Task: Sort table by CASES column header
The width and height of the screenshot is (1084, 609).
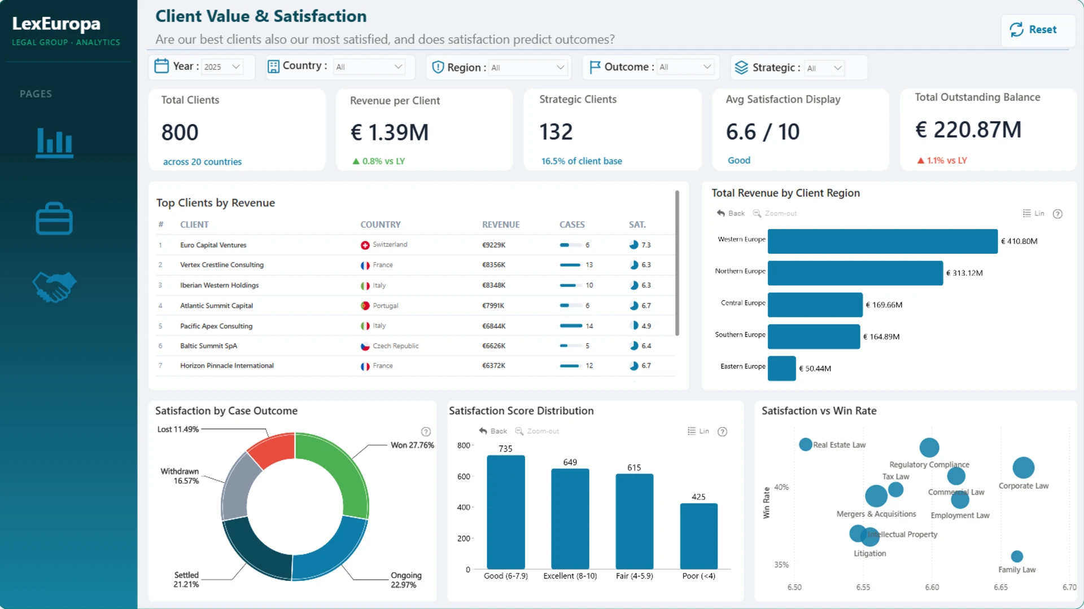Action: click(572, 224)
